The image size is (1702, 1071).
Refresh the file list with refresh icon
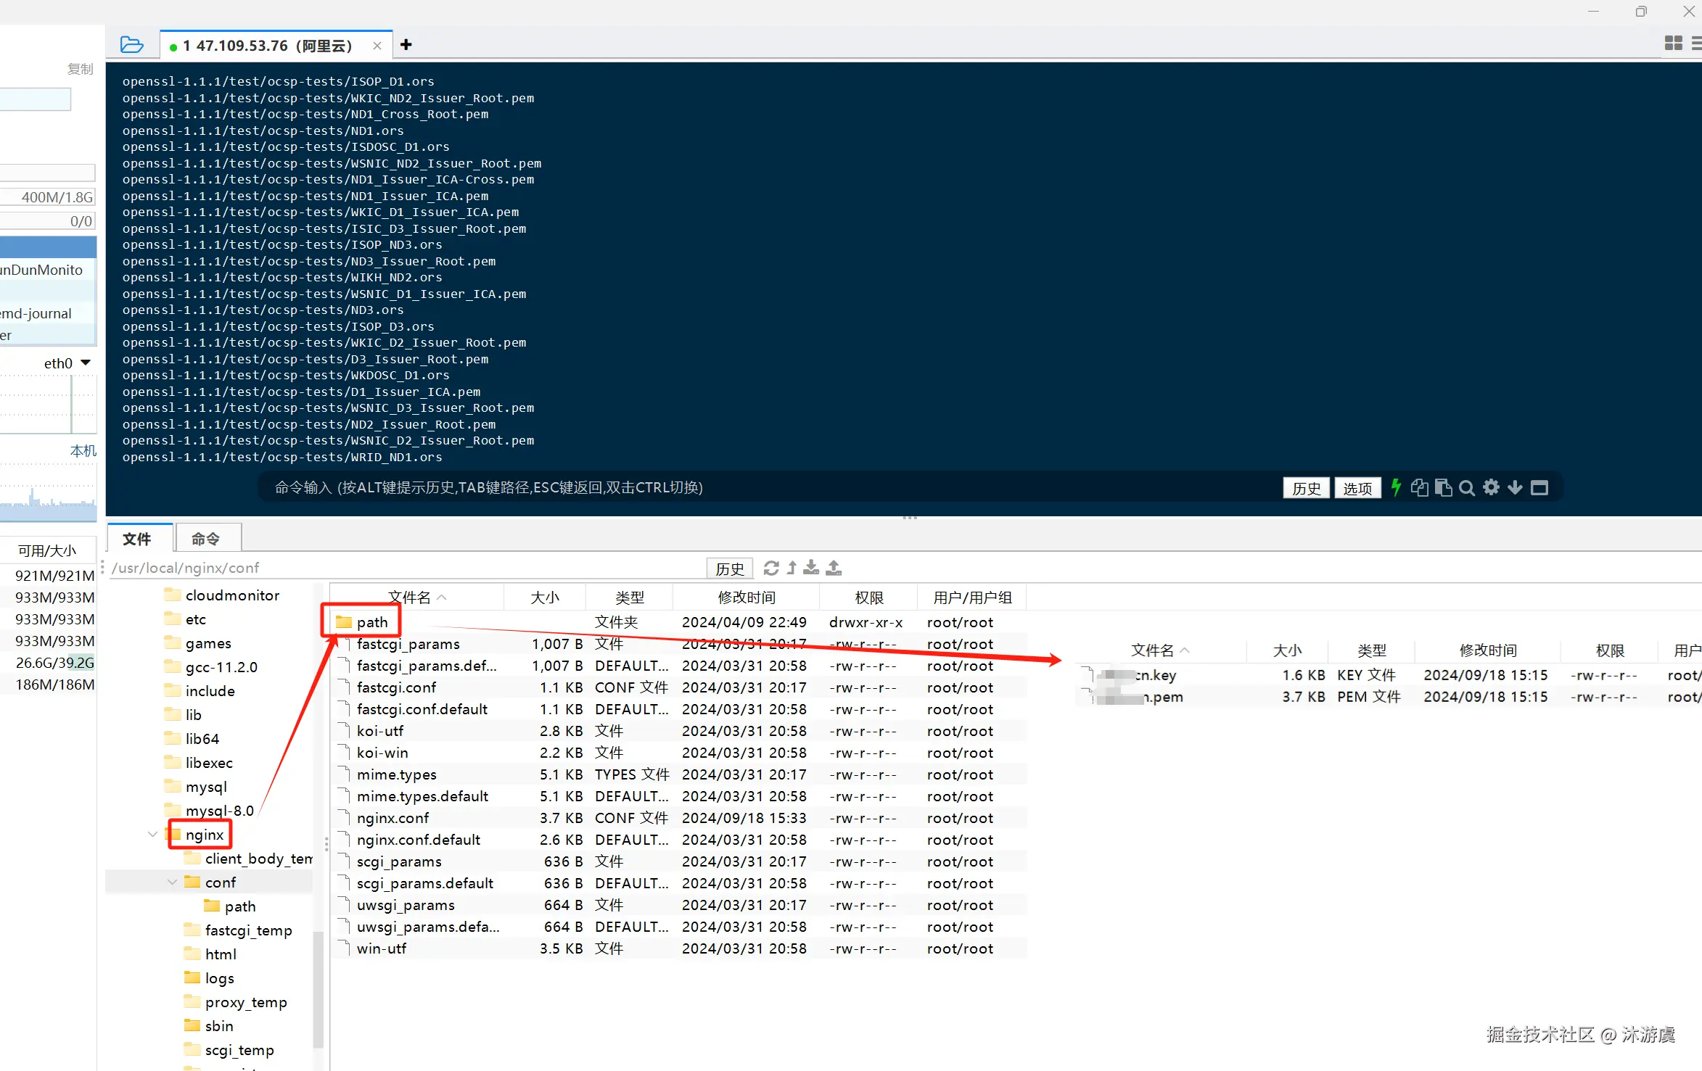coord(771,568)
